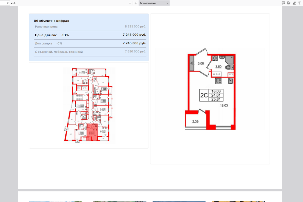Click the 2C apartment type label
This screenshot has height=202, width=303.
click(204, 95)
